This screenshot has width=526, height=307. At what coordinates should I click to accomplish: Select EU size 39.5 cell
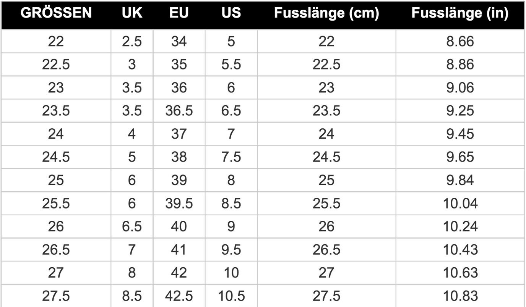[x=179, y=204]
